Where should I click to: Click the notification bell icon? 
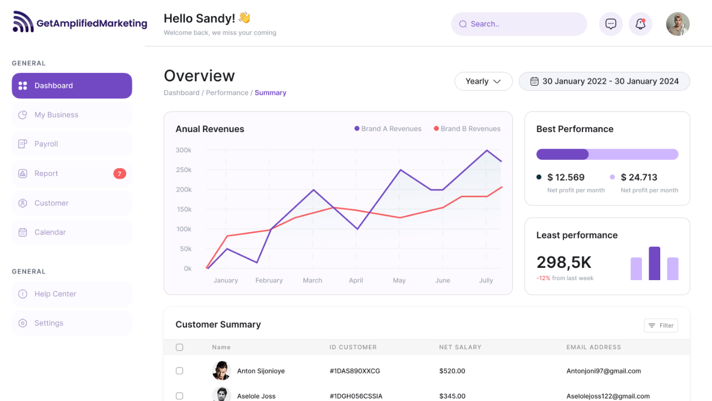640,24
